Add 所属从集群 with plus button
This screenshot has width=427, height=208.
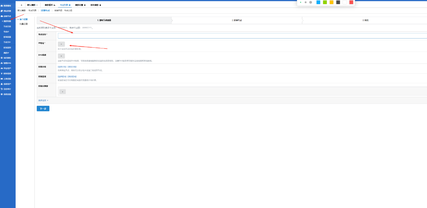pos(62,92)
